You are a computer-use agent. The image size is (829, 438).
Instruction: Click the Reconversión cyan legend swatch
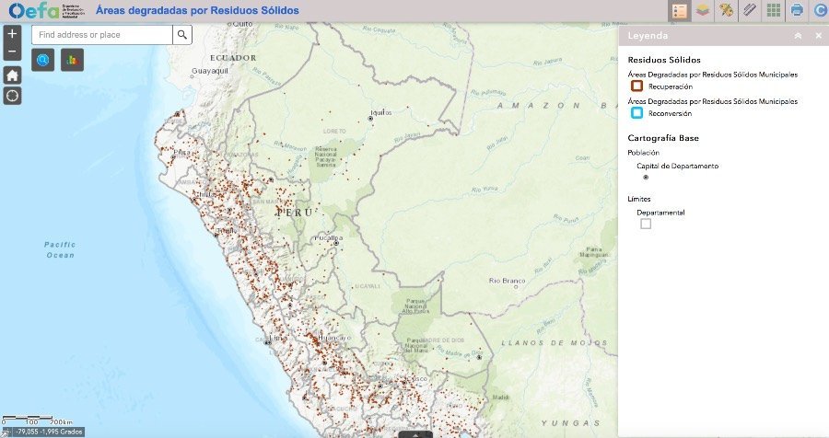(x=636, y=113)
